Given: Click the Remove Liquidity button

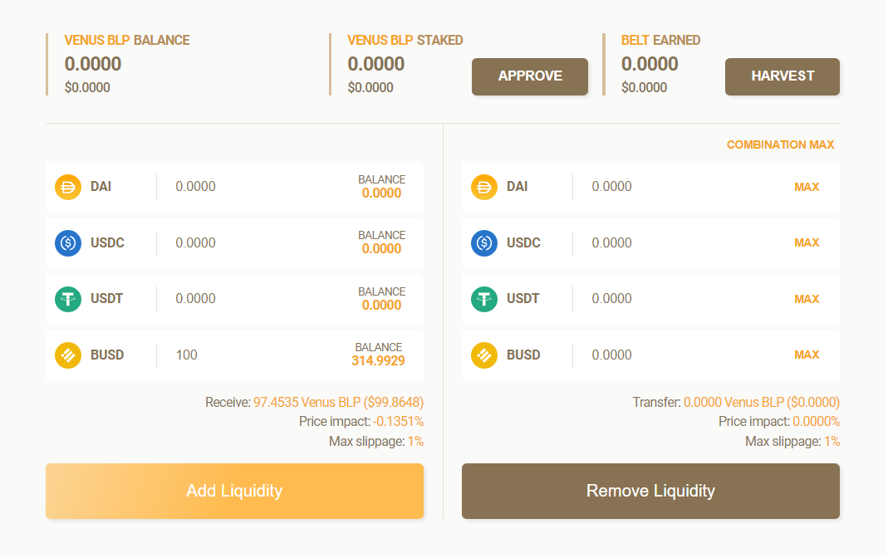Looking at the screenshot, I should pyautogui.click(x=650, y=491).
